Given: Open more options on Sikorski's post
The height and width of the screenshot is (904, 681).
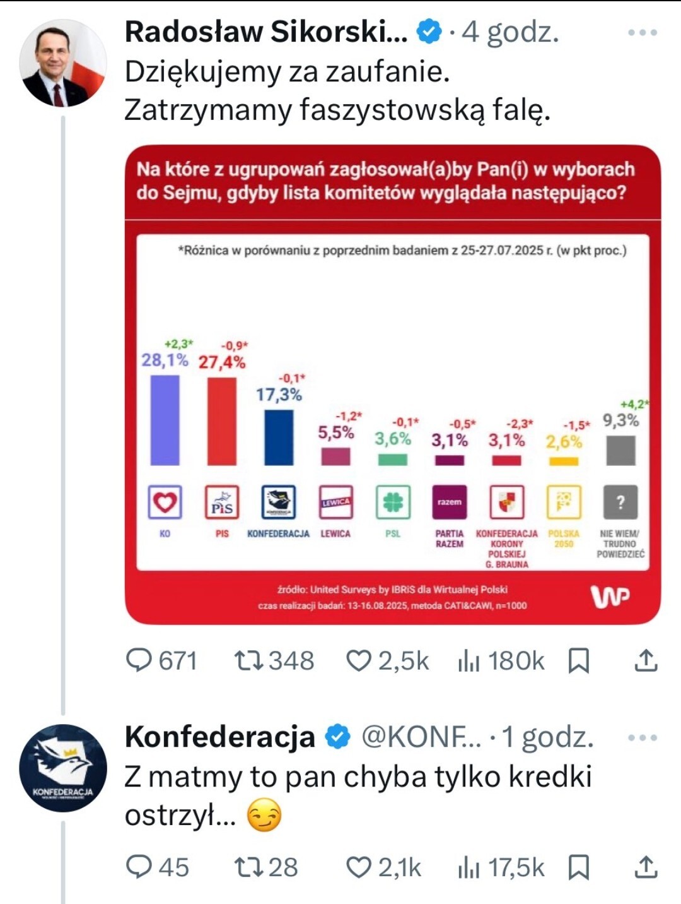Looking at the screenshot, I should point(643,33).
